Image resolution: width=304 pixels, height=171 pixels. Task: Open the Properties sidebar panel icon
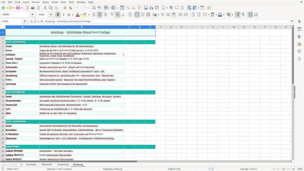pyautogui.click(x=299, y=29)
